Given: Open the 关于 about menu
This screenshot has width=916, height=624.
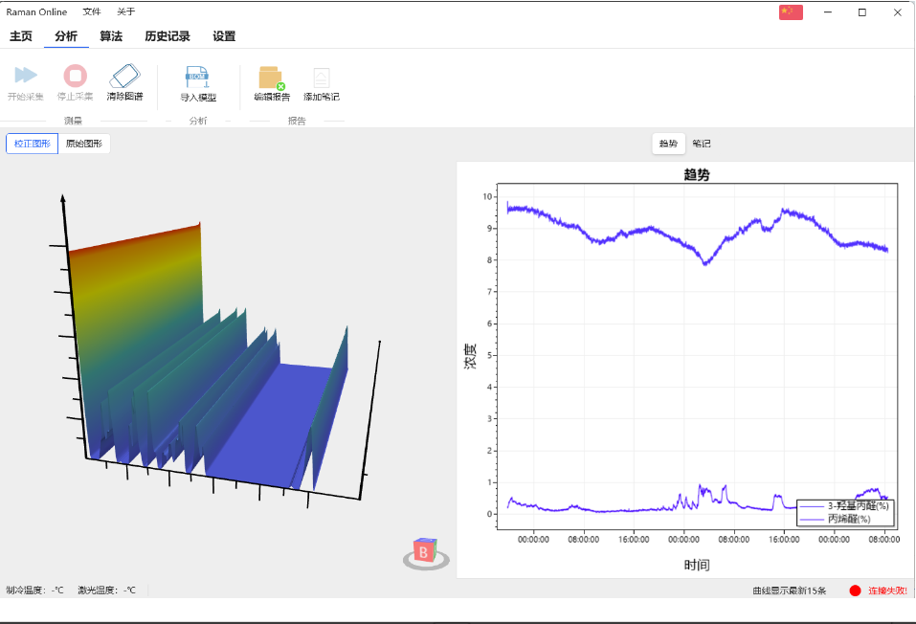Looking at the screenshot, I should [x=125, y=12].
